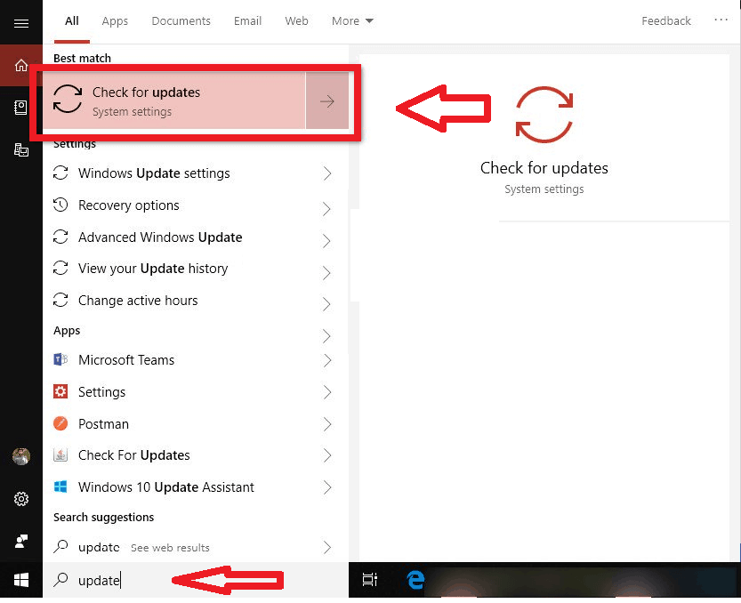This screenshot has width=741, height=603.
Task: Click the Java Check For Updates icon
Action: pyautogui.click(x=60, y=454)
